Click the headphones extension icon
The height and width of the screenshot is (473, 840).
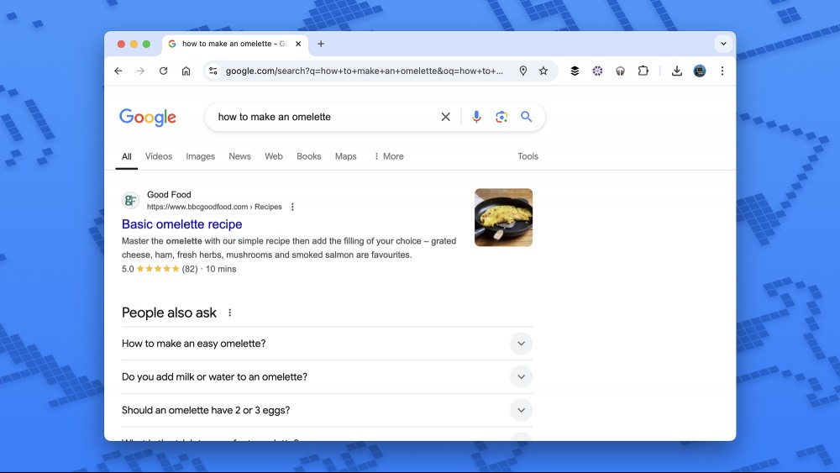tap(620, 71)
